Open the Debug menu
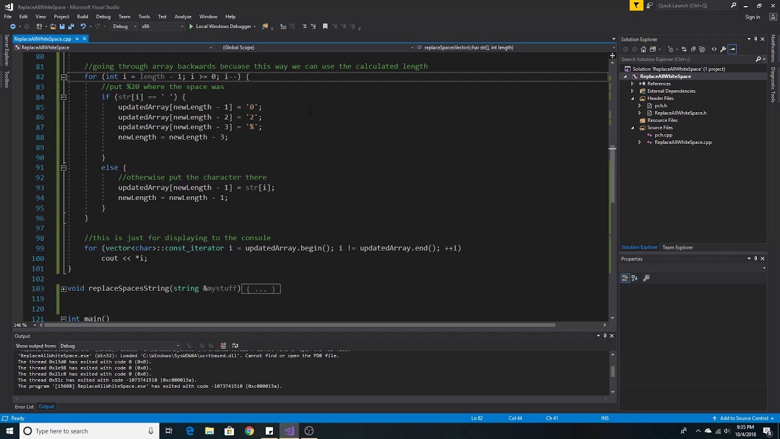This screenshot has width=780, height=439. [x=103, y=16]
